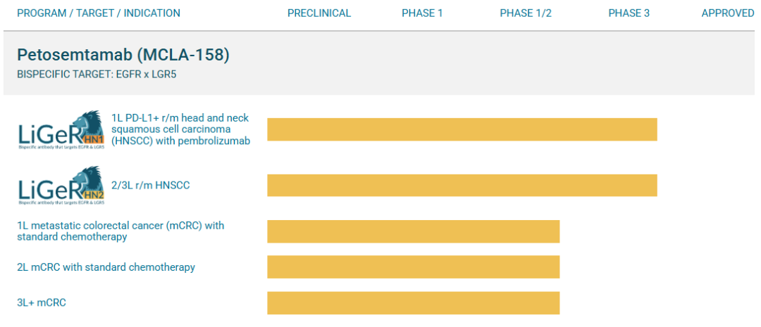Click the 1L PD-L1+ r/m HNSCC indication text

coord(181,129)
